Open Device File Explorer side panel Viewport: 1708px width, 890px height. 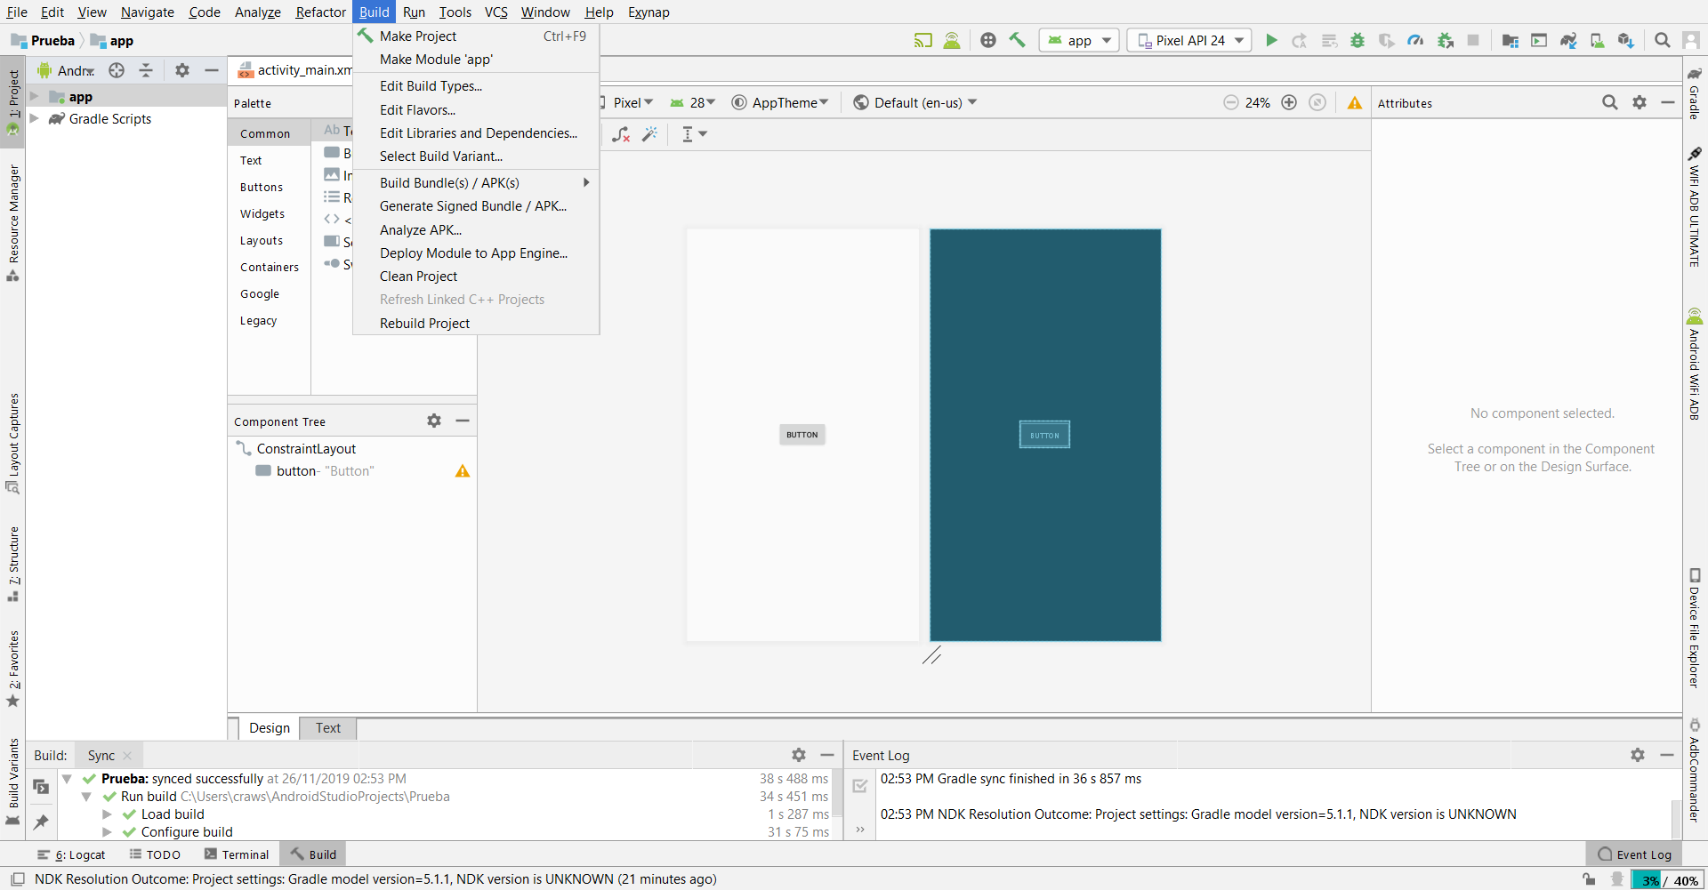click(1695, 628)
